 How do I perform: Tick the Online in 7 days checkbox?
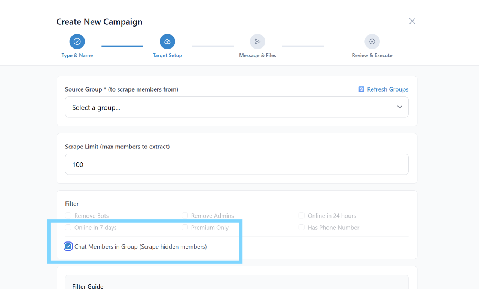pyautogui.click(x=68, y=228)
